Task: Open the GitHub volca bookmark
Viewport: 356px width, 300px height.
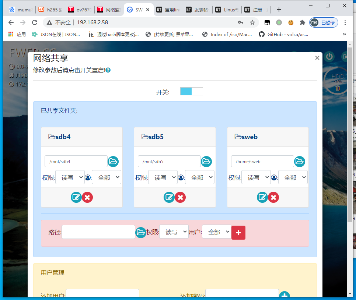Action: click(x=284, y=34)
